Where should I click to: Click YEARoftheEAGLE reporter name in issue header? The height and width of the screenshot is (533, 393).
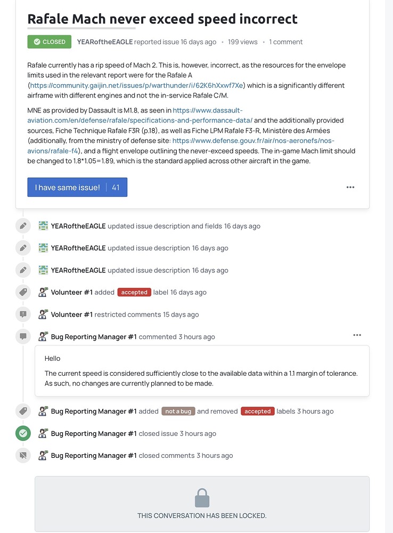[x=105, y=42]
